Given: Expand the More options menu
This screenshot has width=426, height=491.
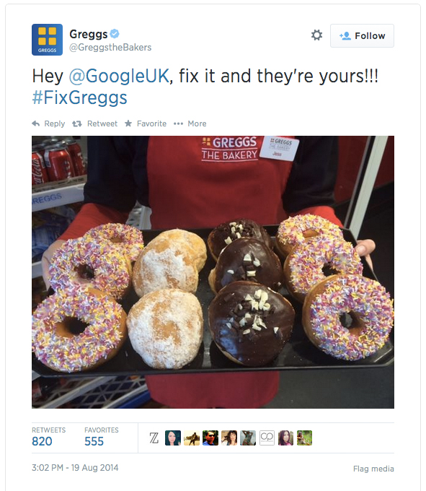Looking at the screenshot, I should pyautogui.click(x=190, y=123).
